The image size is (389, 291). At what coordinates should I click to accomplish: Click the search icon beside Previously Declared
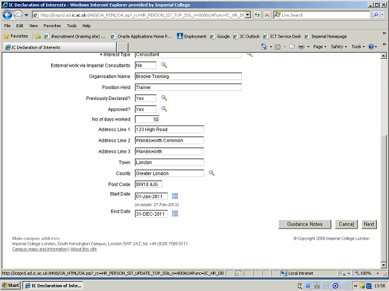tap(164, 98)
